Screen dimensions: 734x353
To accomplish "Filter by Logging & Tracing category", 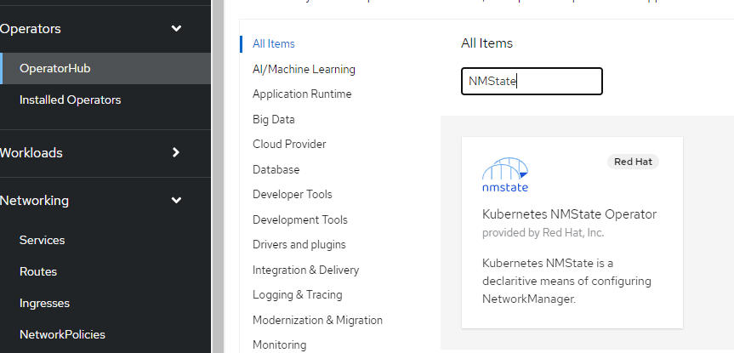I will (297, 295).
